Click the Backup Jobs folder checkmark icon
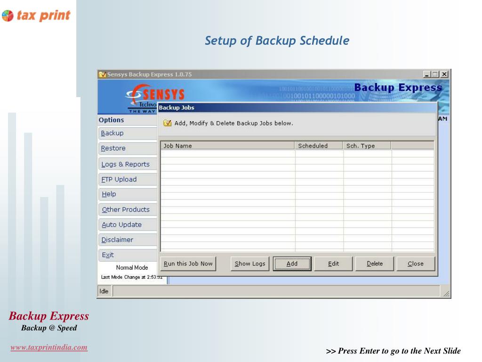Viewport: 482px width, 362px height. click(x=167, y=123)
